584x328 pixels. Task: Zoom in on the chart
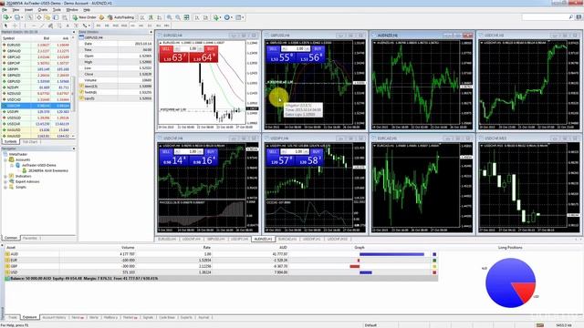(x=169, y=17)
